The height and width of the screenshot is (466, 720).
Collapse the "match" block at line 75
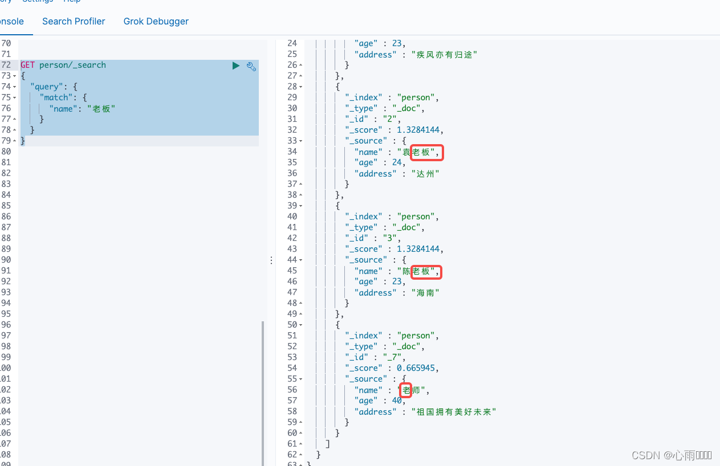click(x=14, y=97)
